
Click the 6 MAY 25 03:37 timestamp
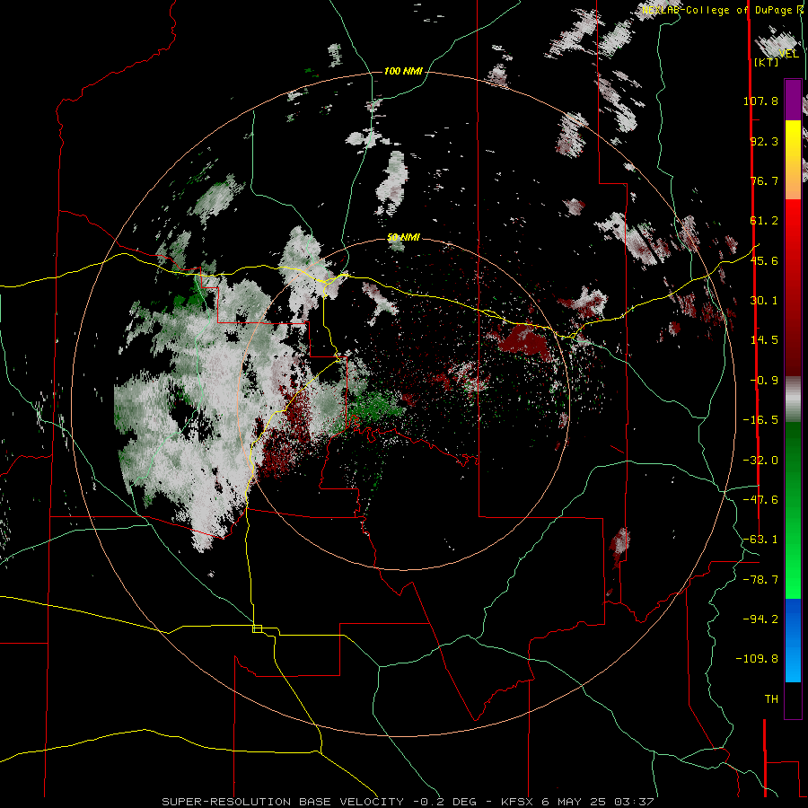click(x=598, y=802)
